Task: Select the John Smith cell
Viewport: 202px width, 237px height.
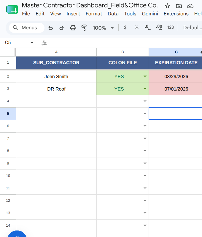Action: click(56, 76)
